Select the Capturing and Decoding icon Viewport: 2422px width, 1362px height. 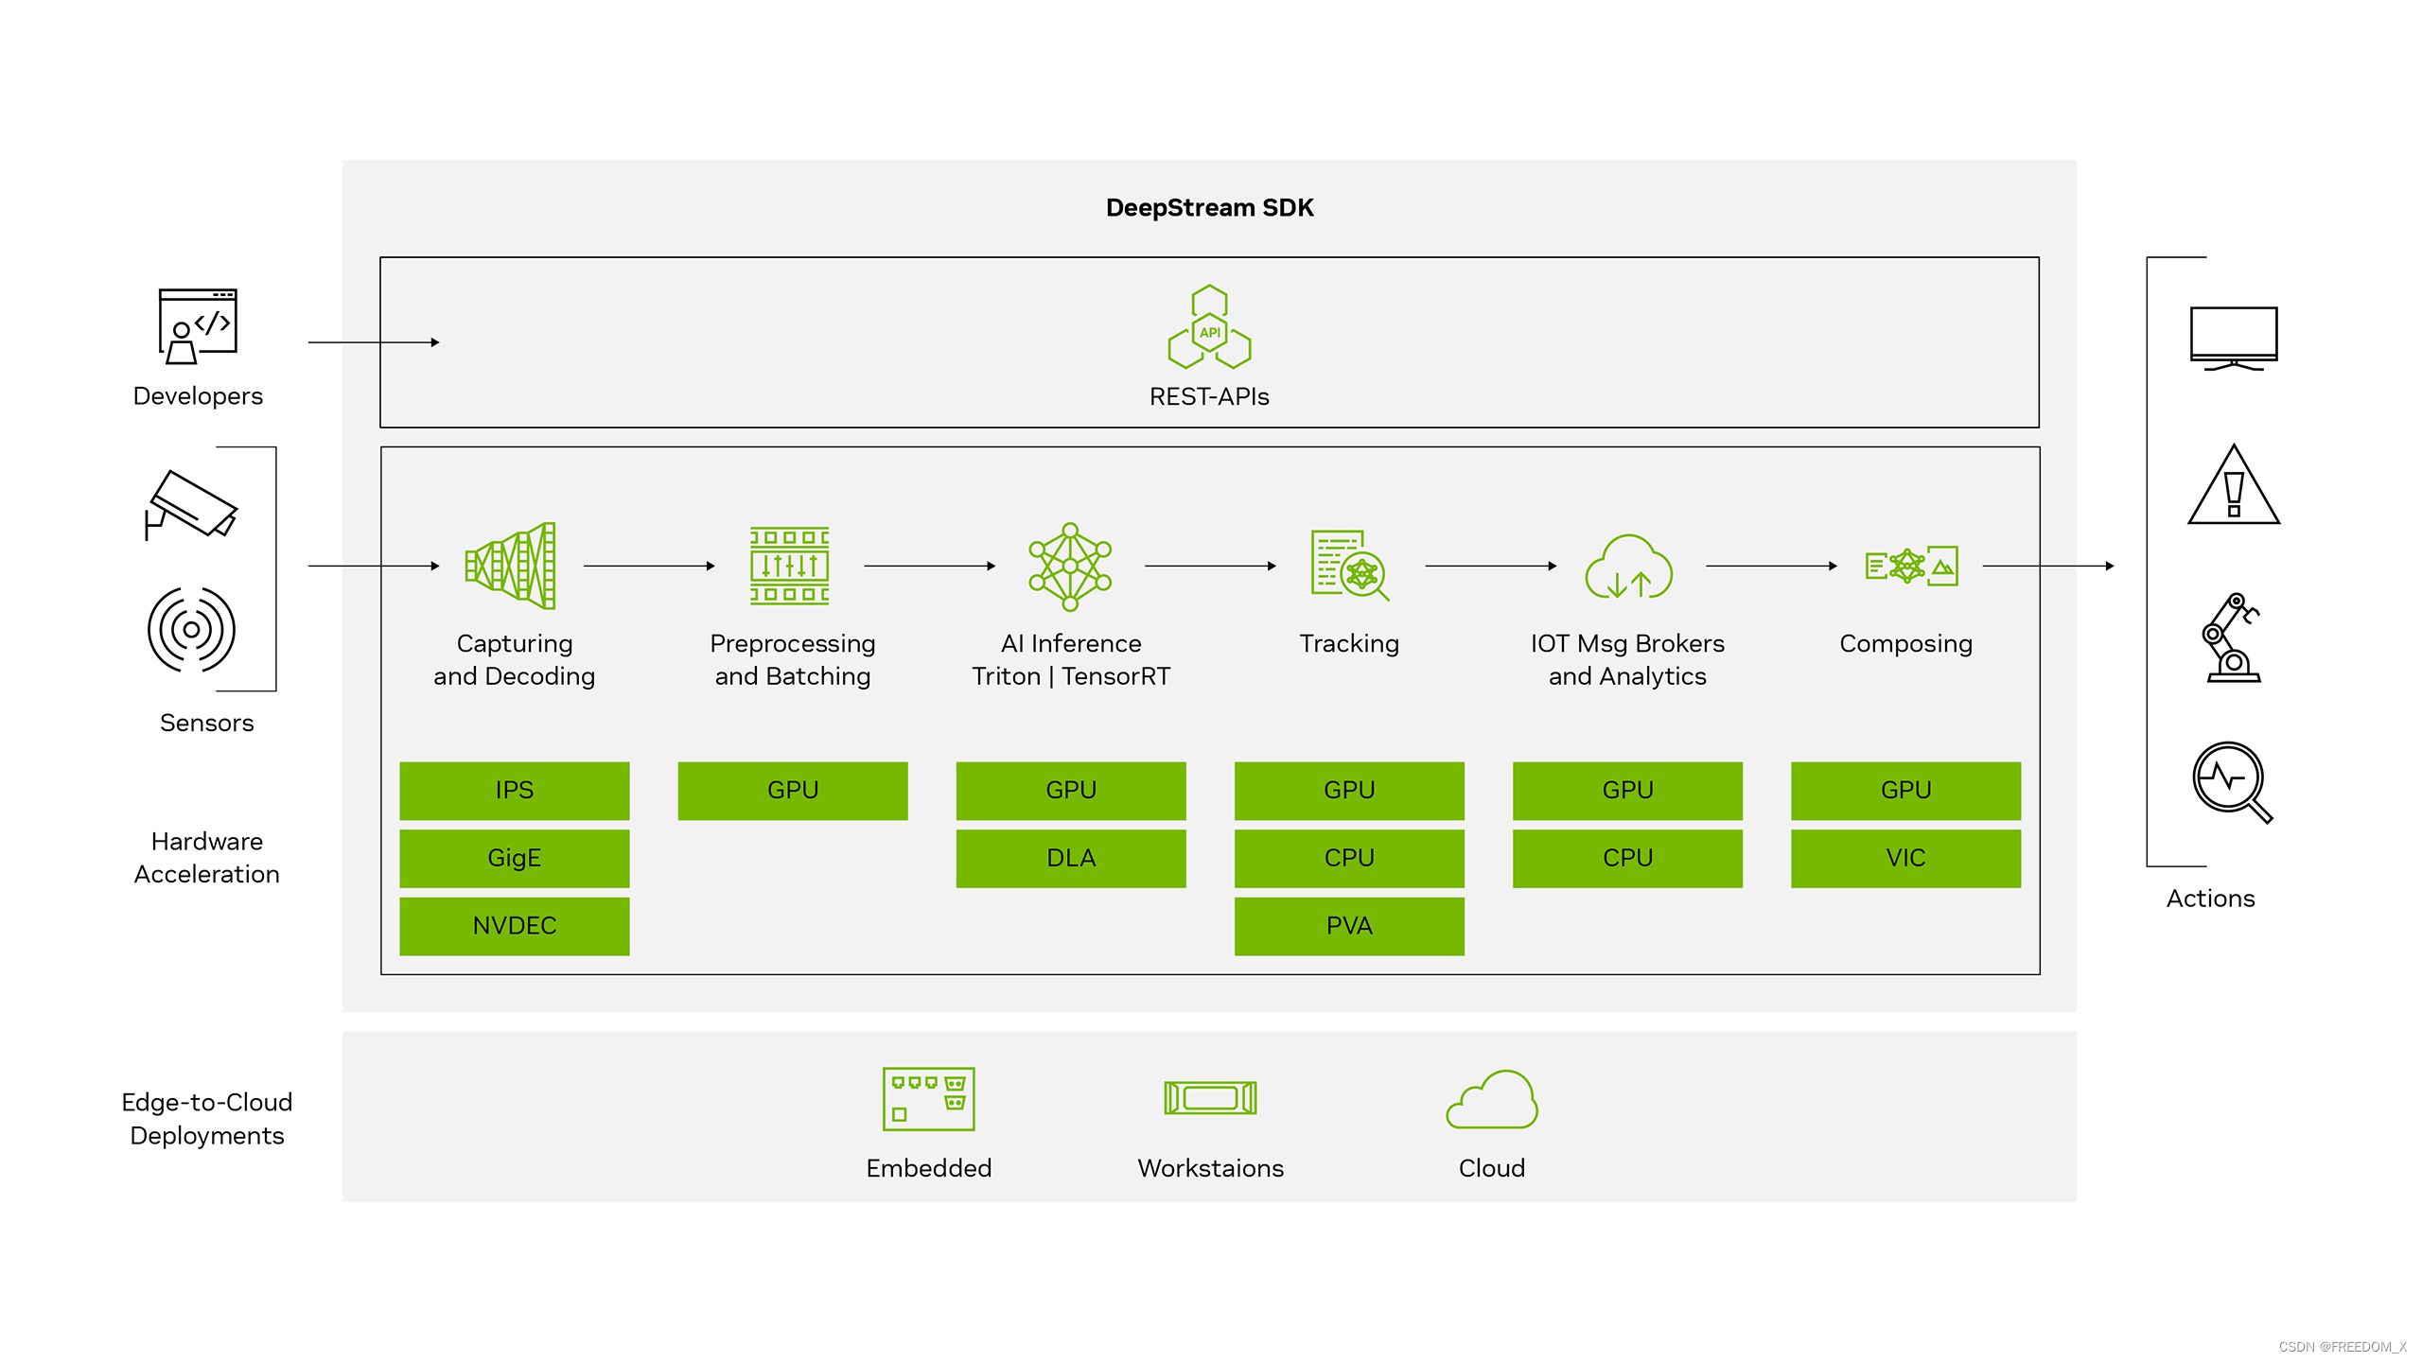(x=512, y=567)
